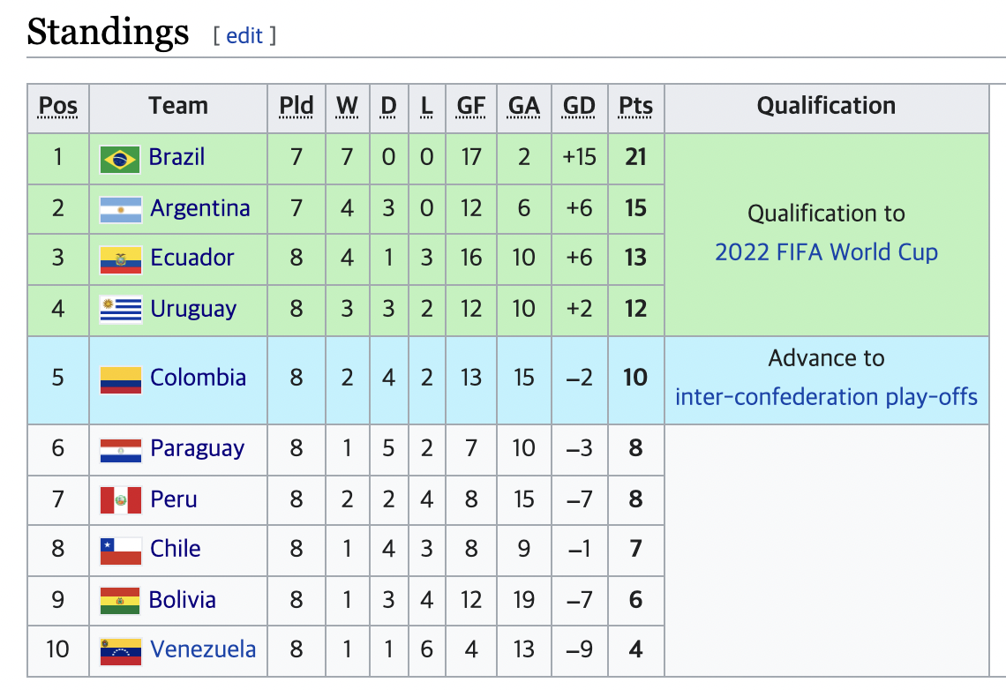Image resolution: width=1006 pixels, height=690 pixels.
Task: Click the Argentina flag icon
Action: [121, 210]
